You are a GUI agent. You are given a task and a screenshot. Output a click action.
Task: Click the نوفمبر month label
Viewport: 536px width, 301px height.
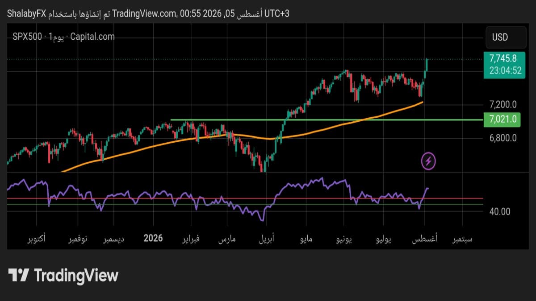(77, 239)
